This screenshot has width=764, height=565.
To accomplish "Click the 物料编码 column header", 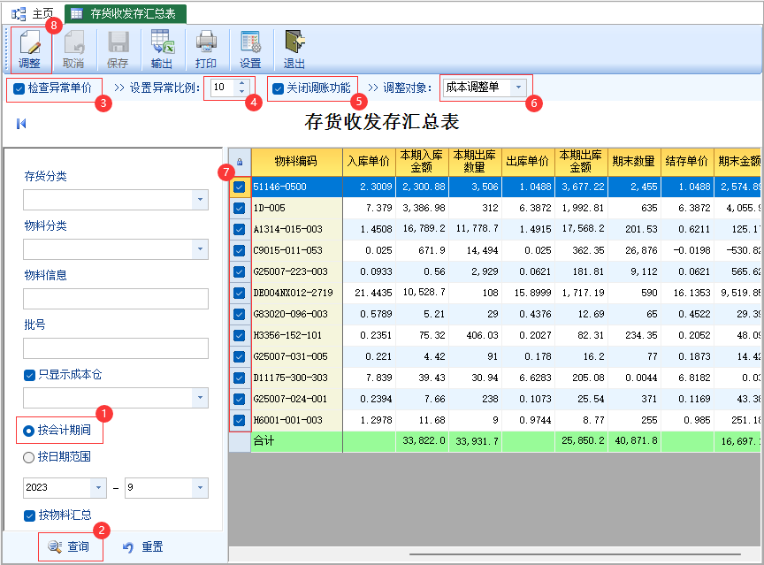I will [x=297, y=162].
